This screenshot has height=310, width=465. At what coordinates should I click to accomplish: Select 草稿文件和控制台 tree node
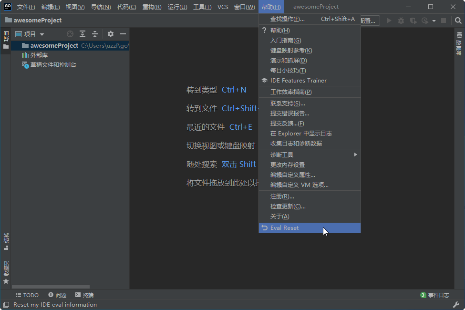tap(49, 65)
